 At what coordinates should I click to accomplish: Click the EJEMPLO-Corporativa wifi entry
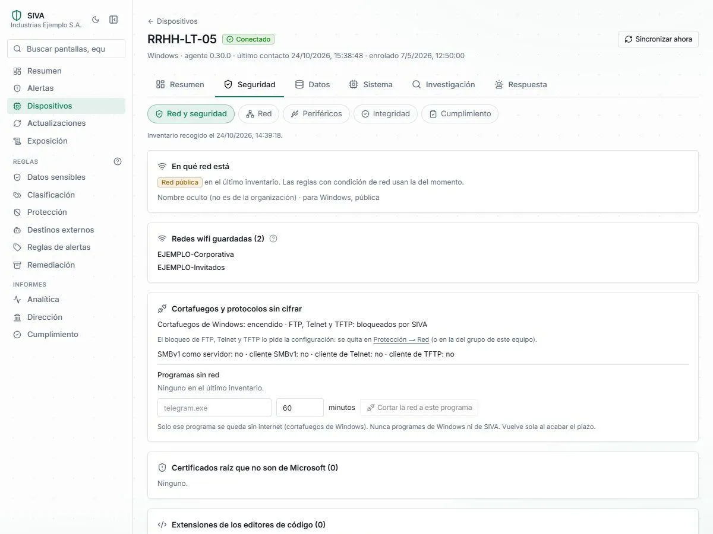[195, 255]
